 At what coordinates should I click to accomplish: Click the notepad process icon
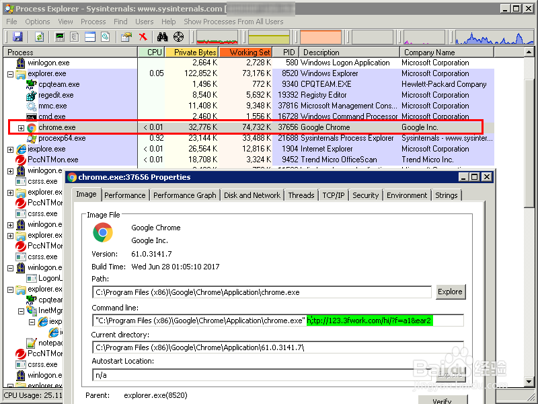coord(32,343)
